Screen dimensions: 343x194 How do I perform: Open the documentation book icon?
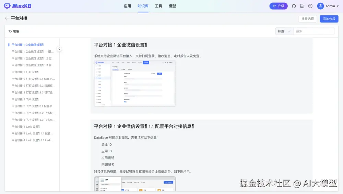(x=302, y=6)
